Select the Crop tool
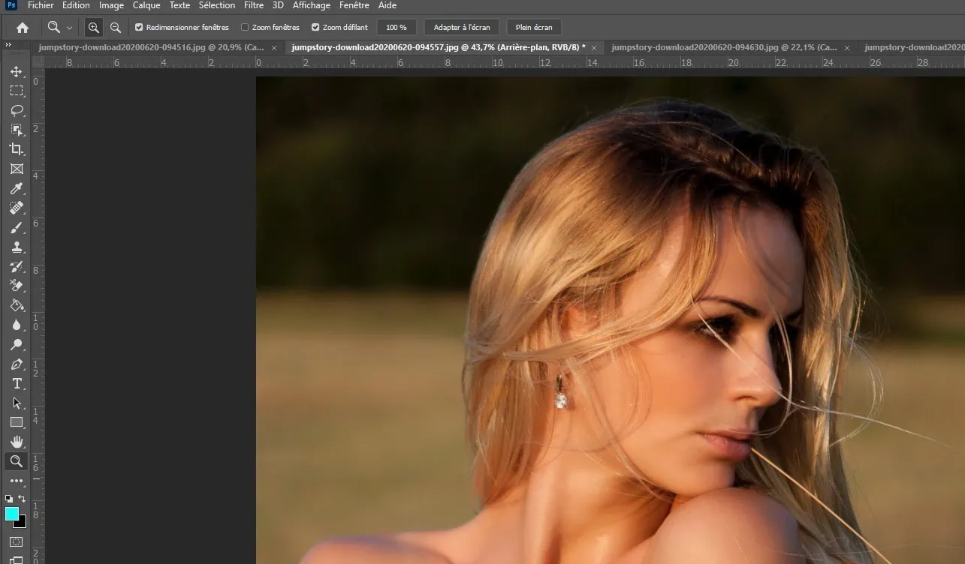 [x=17, y=149]
